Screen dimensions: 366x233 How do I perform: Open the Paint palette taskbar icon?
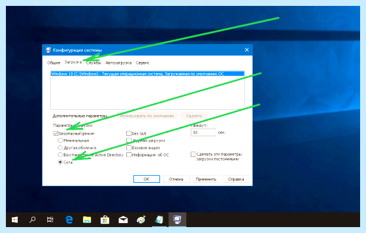(x=141, y=219)
